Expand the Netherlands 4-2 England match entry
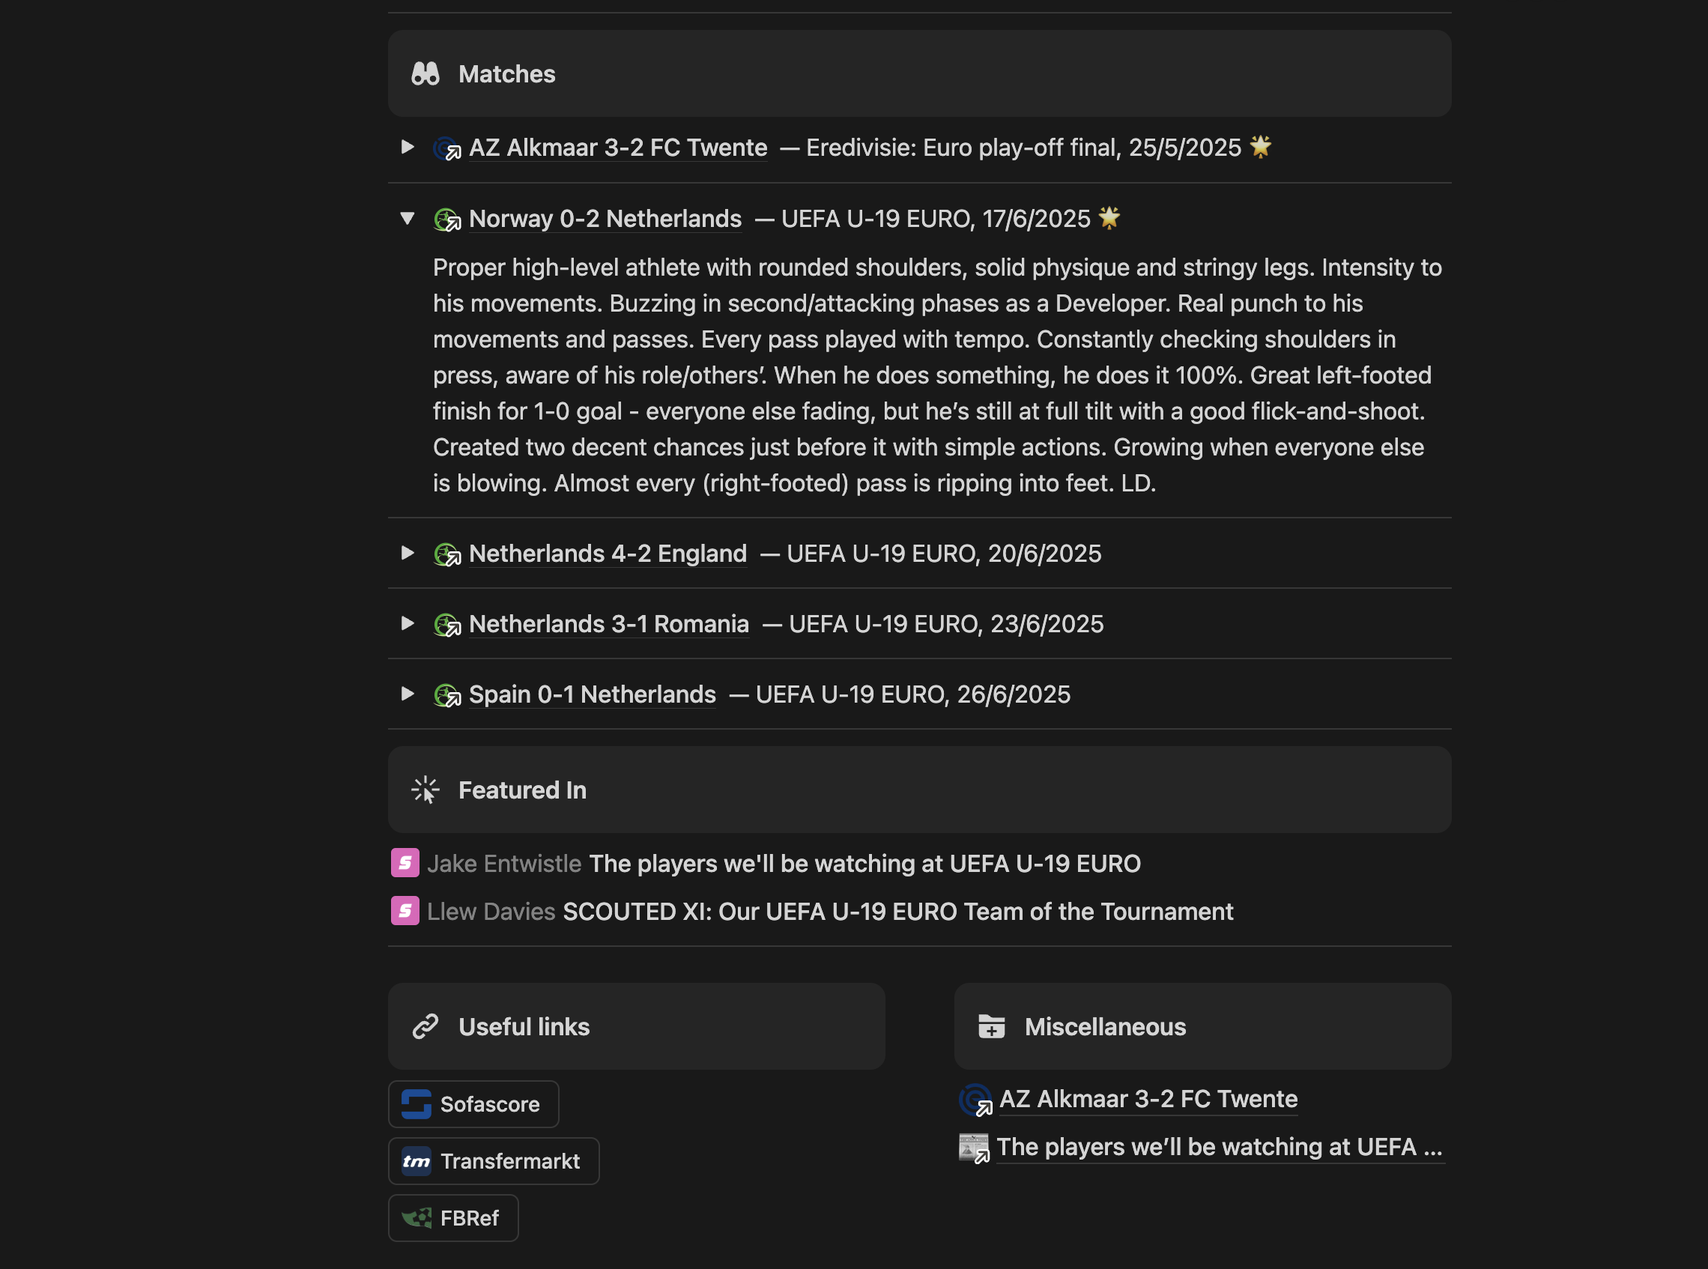The width and height of the screenshot is (1708, 1269). pos(408,554)
